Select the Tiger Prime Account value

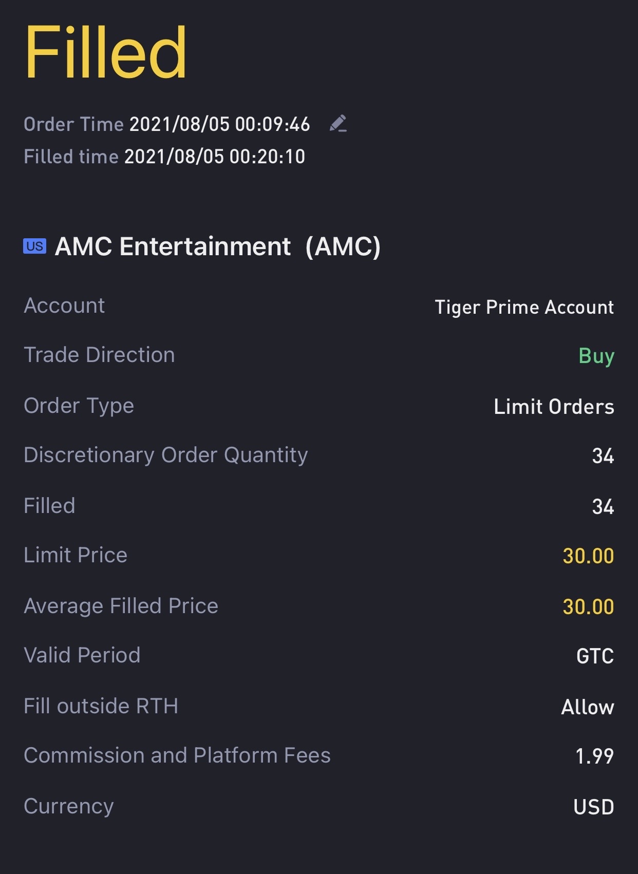point(524,307)
